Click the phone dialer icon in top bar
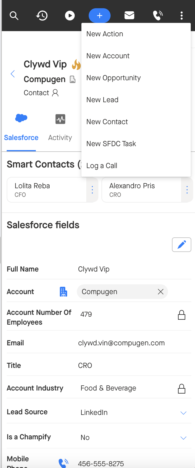Screen dimensions: 195x468 [x=158, y=16]
